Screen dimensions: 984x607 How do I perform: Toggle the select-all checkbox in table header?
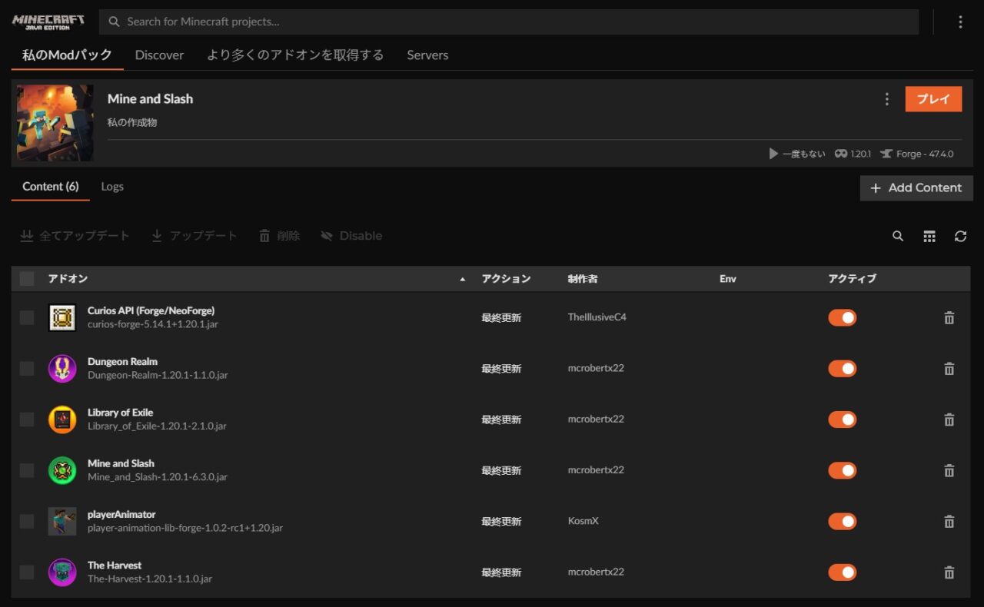pos(27,279)
